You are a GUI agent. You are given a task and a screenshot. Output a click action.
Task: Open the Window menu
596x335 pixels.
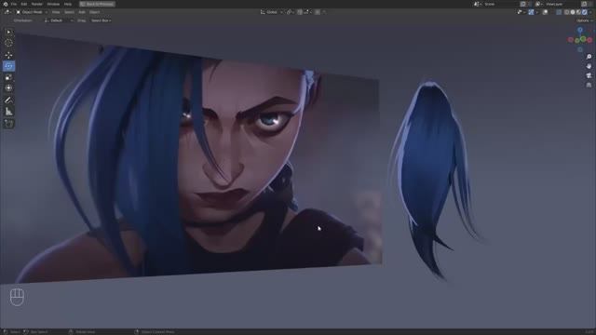coord(53,4)
